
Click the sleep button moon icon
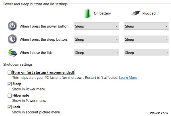pos(12,39)
